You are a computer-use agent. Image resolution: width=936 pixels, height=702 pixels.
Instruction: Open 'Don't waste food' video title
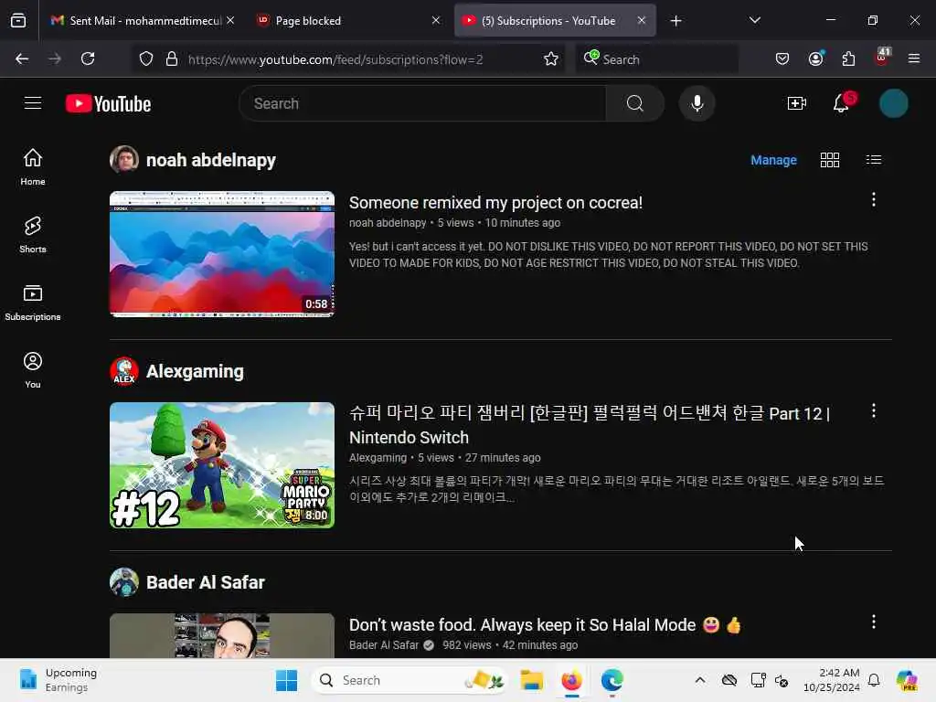545,625
